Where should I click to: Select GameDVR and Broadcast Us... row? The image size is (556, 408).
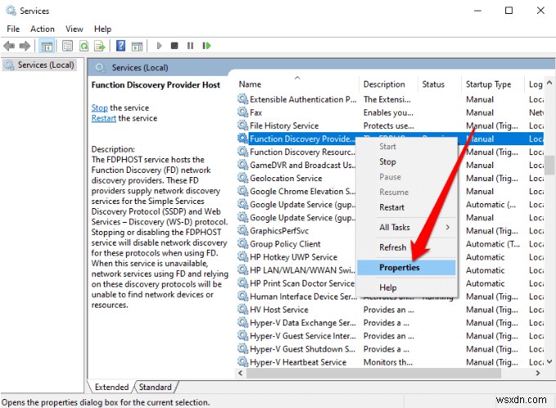[296, 165]
